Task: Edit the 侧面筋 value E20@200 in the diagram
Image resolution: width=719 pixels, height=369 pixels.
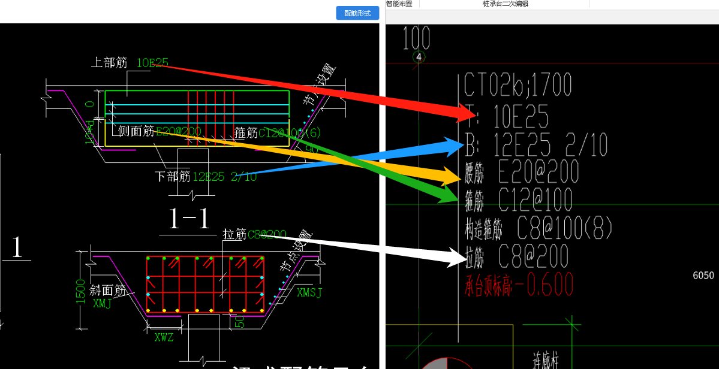Action: point(178,132)
